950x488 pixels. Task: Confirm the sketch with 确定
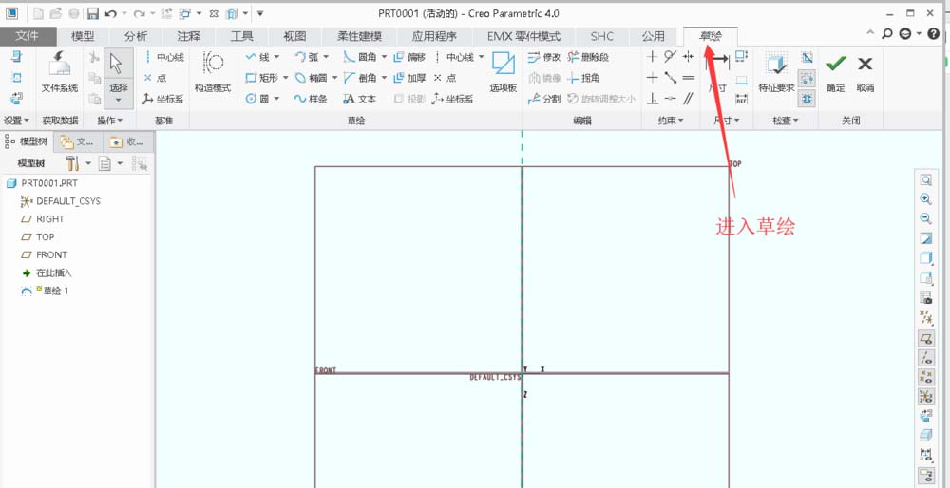click(x=835, y=73)
